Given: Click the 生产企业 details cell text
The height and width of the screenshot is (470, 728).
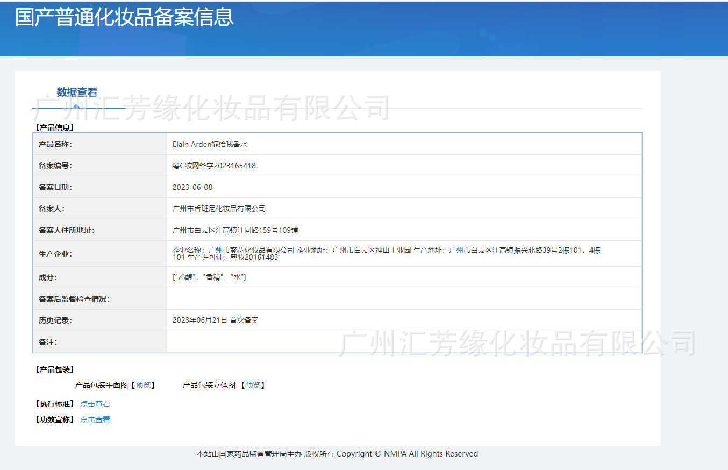Looking at the screenshot, I should coord(386,253).
